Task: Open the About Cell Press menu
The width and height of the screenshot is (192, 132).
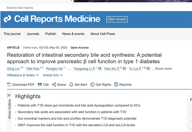Action: [102, 34]
